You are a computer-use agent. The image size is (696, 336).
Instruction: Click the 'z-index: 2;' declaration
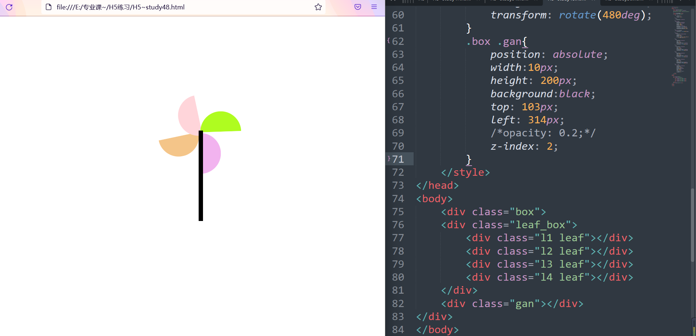coord(524,146)
